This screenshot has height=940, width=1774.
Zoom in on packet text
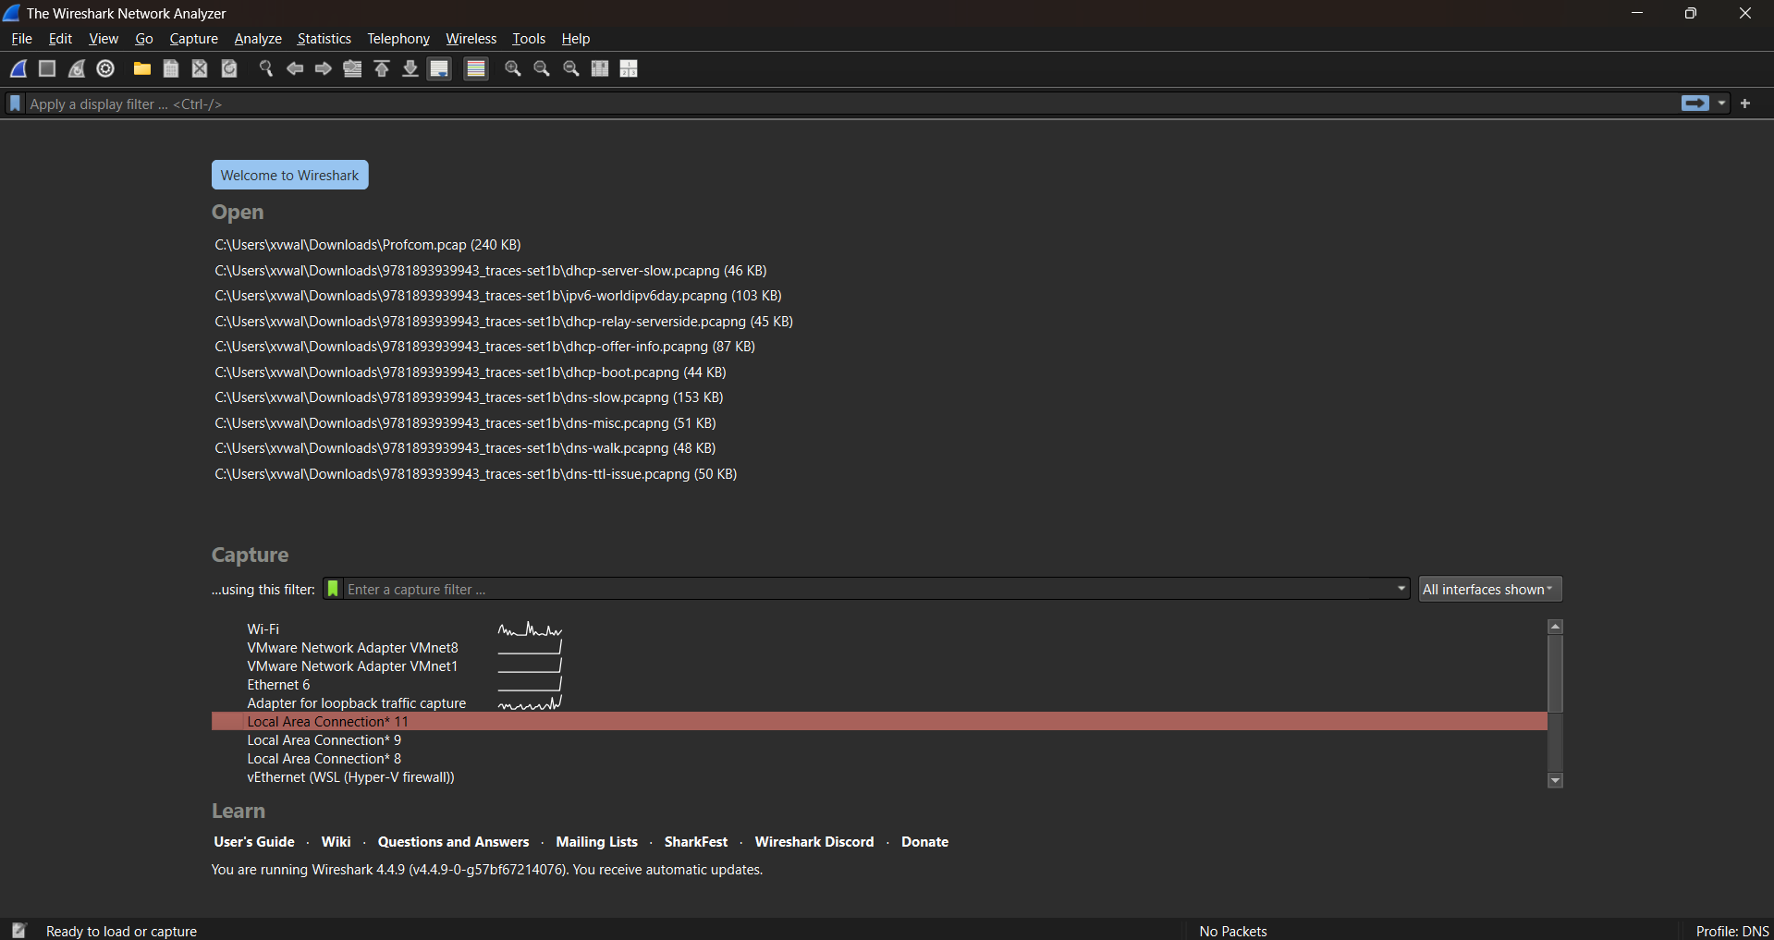tap(513, 69)
